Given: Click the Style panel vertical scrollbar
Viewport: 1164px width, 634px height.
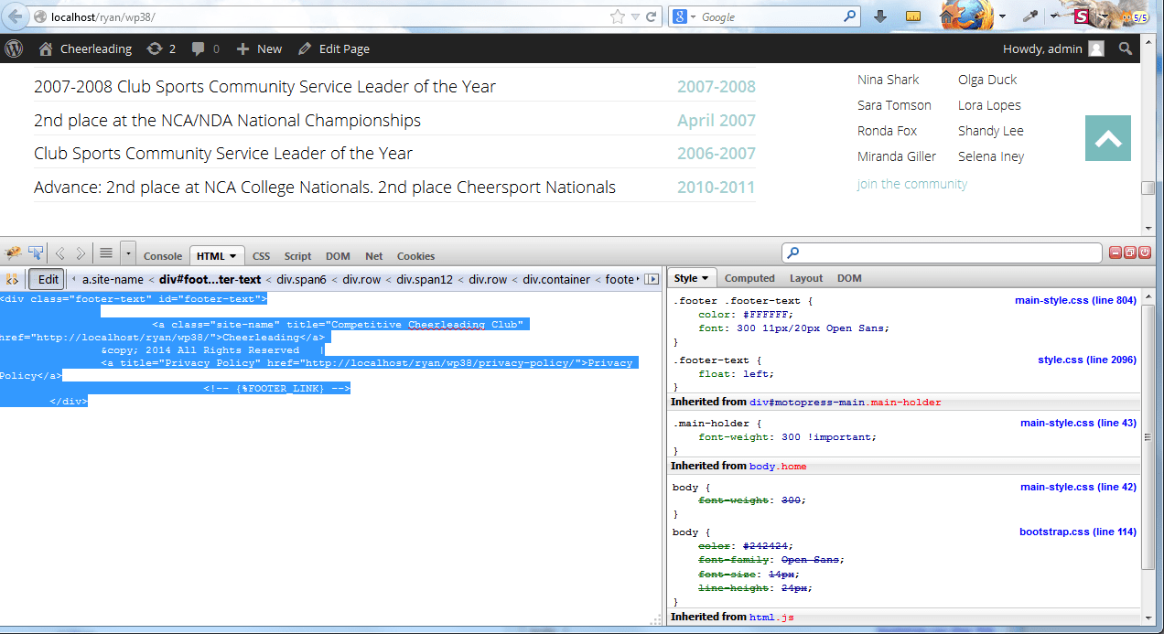Looking at the screenshot, I should point(1148,438).
